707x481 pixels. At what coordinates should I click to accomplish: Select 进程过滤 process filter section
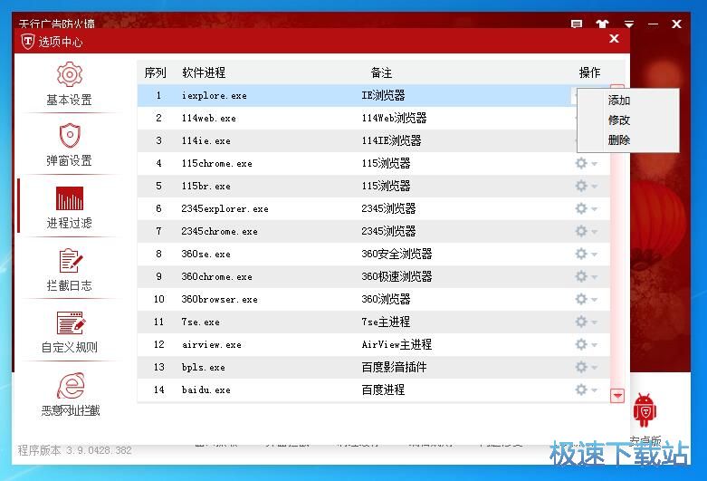click(x=70, y=207)
